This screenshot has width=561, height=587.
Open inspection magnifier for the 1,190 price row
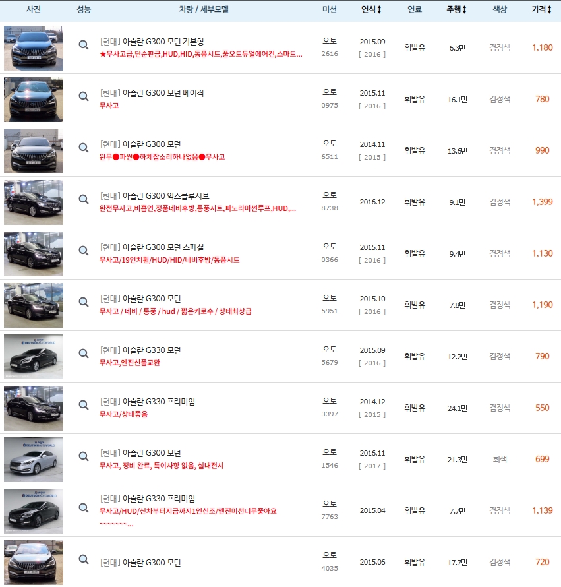pos(84,302)
